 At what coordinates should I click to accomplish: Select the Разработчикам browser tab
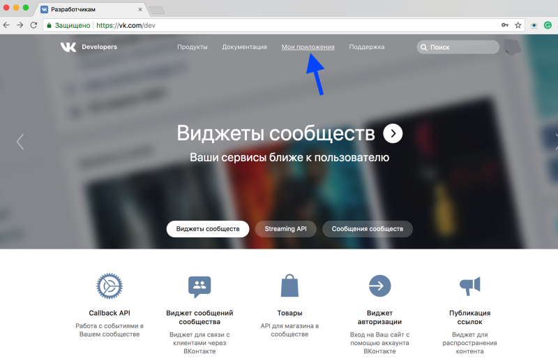point(91,9)
